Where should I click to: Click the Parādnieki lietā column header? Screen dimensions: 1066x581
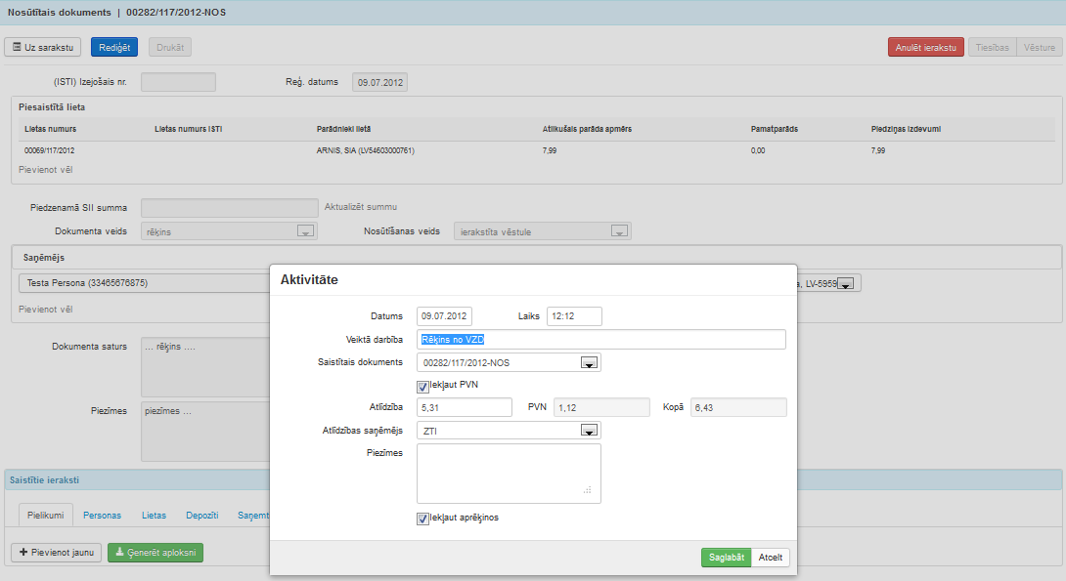coord(343,129)
